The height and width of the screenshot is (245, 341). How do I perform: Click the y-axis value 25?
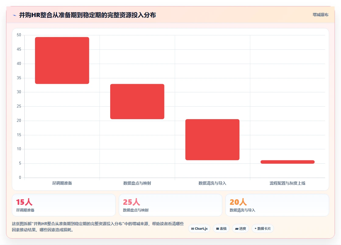click(19, 106)
